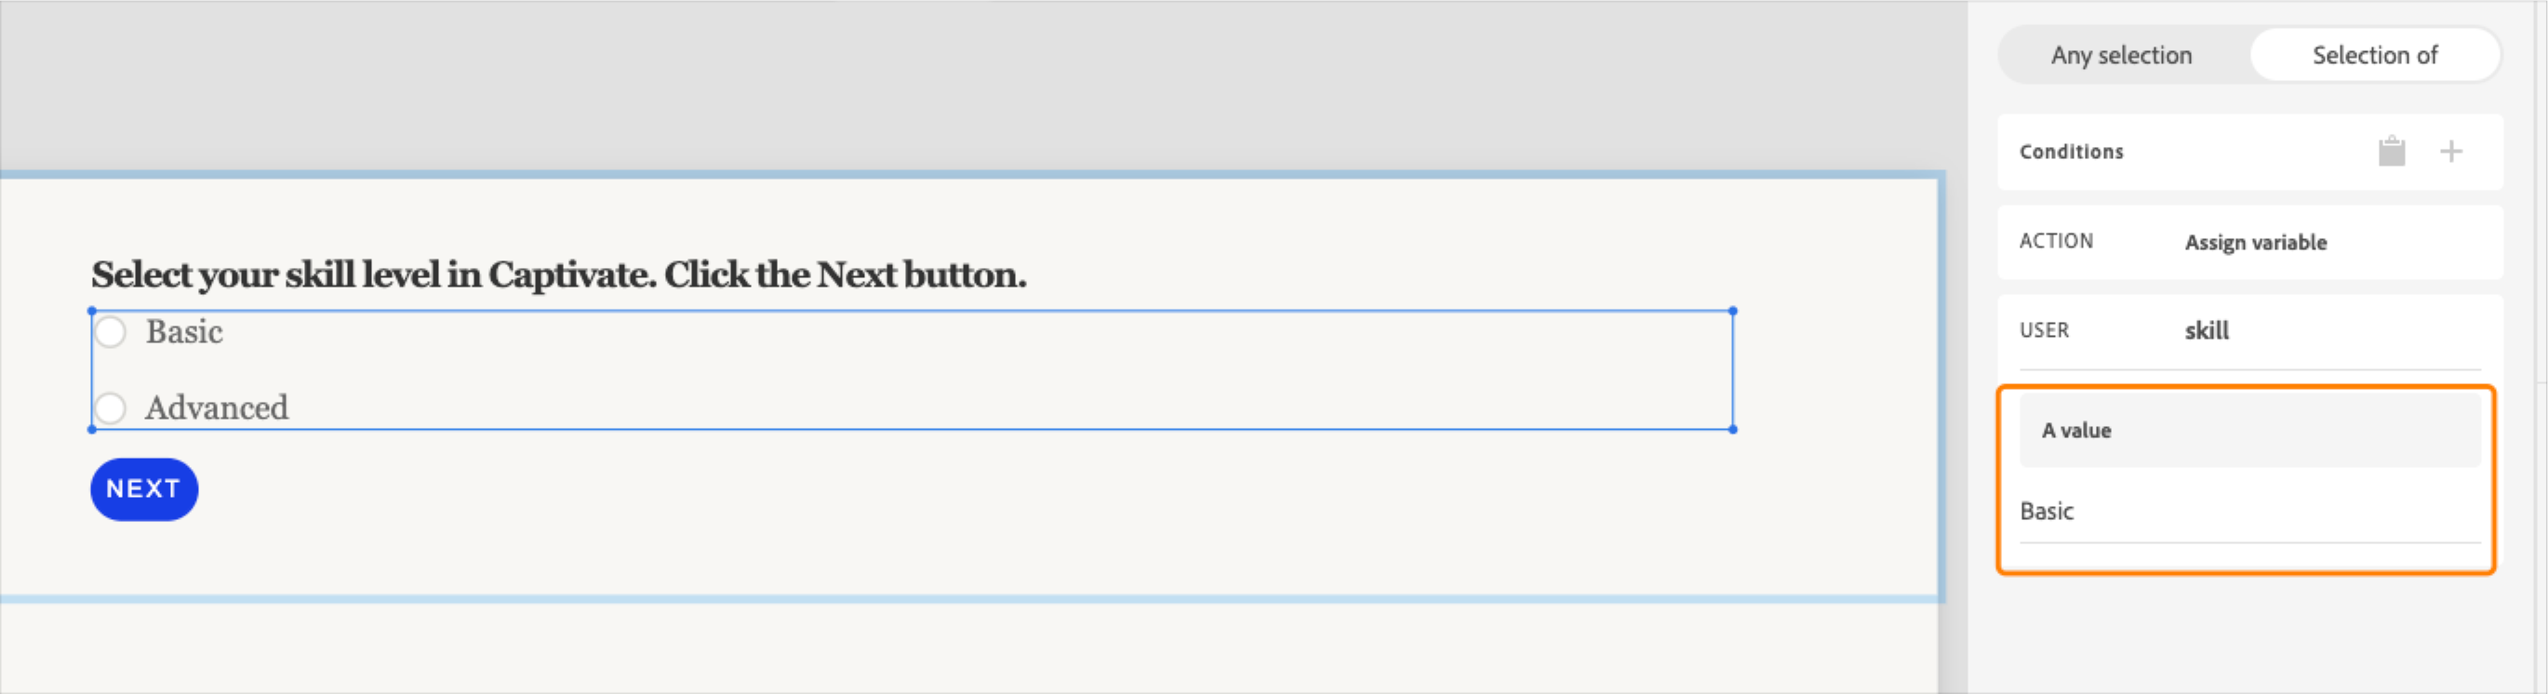
Task: Click the NEXT button on the slide
Action: (143, 488)
